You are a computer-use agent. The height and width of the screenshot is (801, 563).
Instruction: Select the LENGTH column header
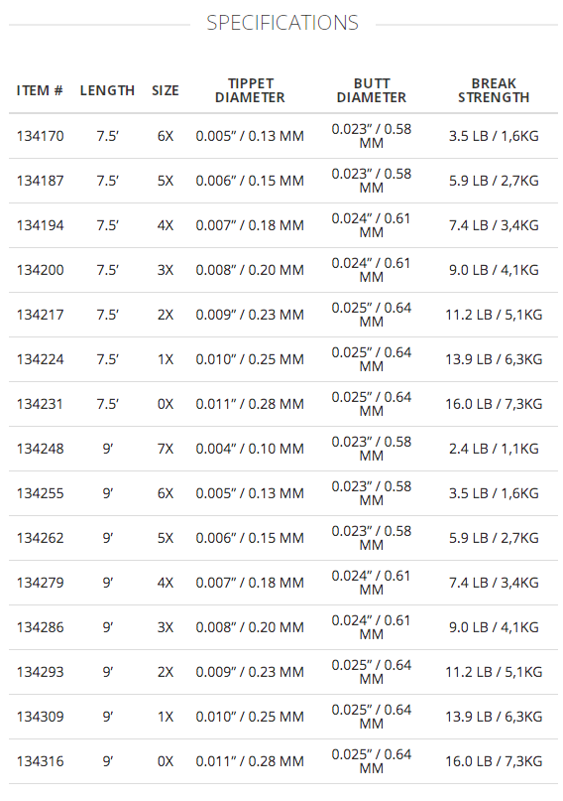coord(107,91)
